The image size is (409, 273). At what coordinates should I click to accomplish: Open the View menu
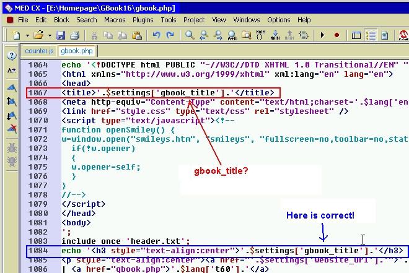(219, 20)
